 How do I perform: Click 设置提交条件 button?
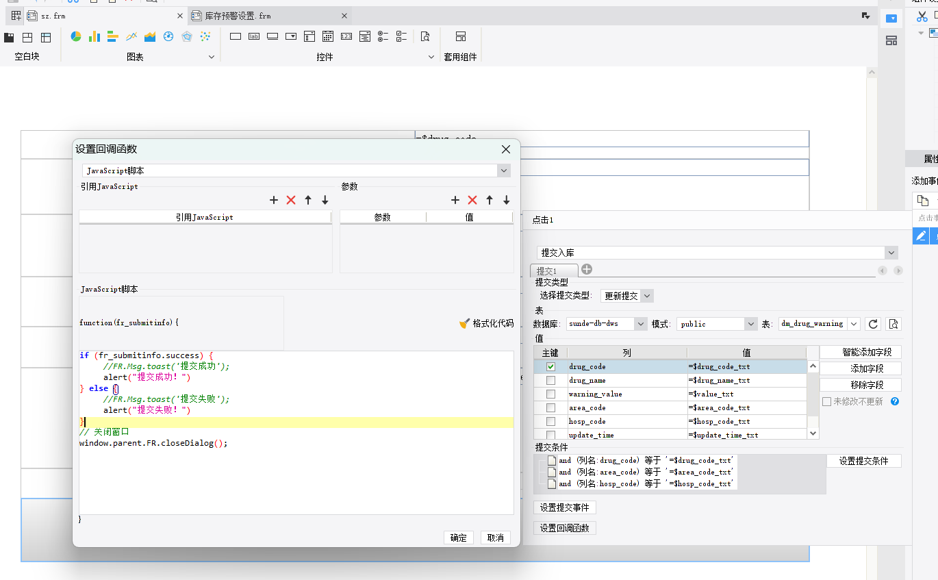point(864,461)
